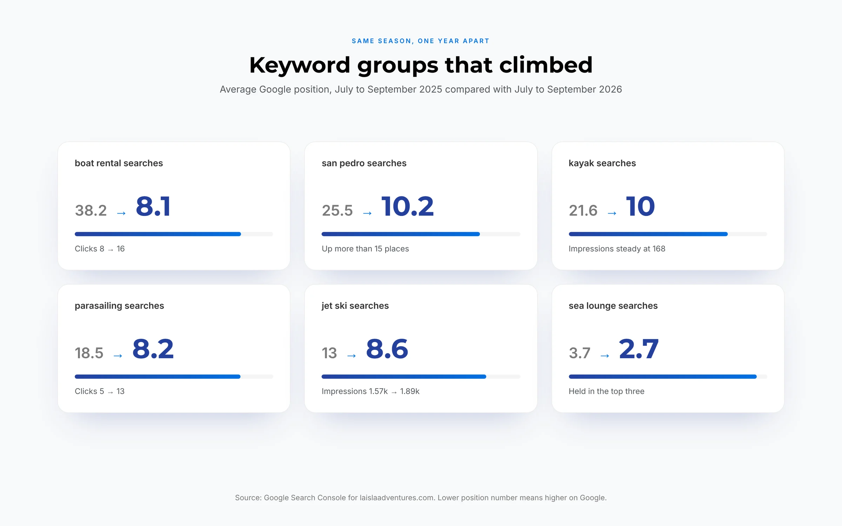Click the 8.6 value in jet ski card
The width and height of the screenshot is (842, 526).
click(x=387, y=349)
